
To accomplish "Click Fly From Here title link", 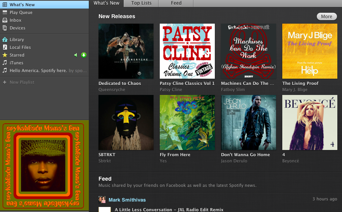I will (x=175, y=155).
